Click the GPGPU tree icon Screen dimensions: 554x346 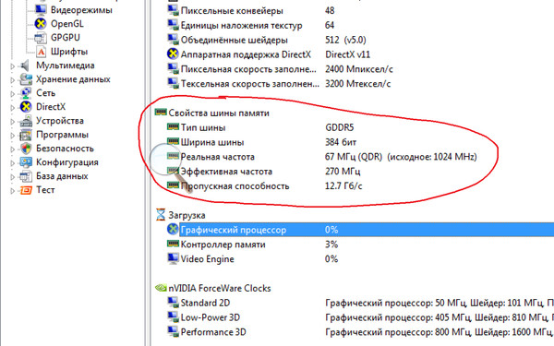(41, 38)
